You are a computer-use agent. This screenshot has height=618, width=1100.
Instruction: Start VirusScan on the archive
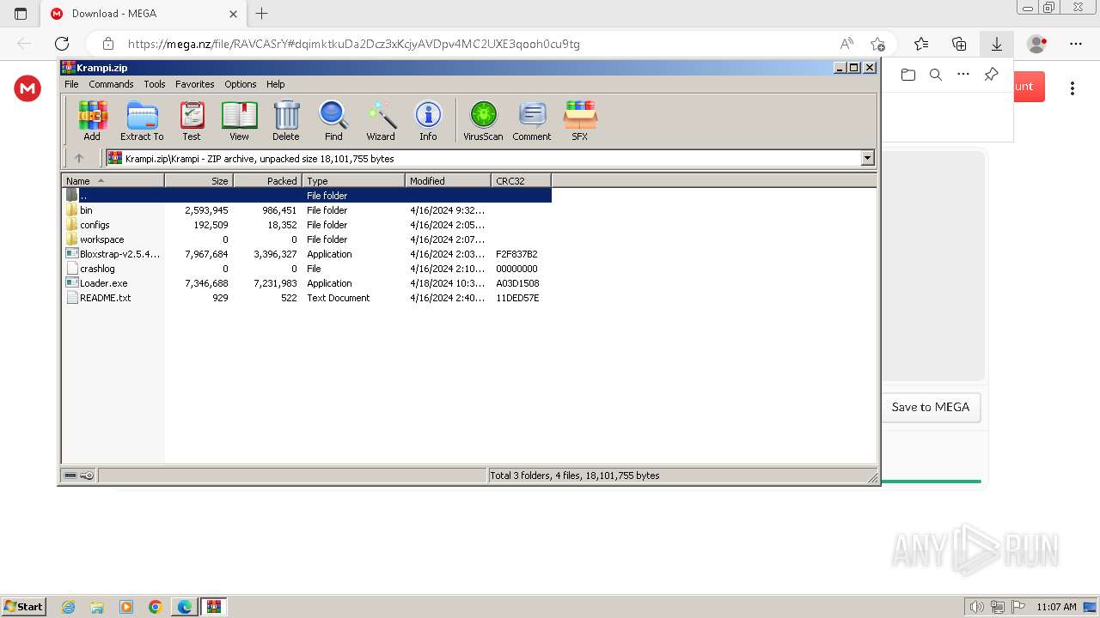(x=483, y=120)
